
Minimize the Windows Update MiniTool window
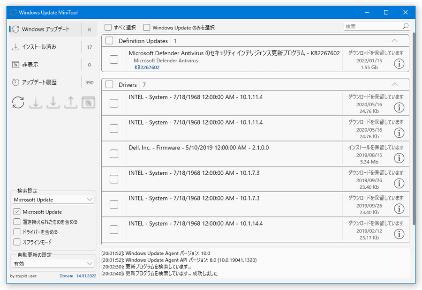(x=367, y=12)
